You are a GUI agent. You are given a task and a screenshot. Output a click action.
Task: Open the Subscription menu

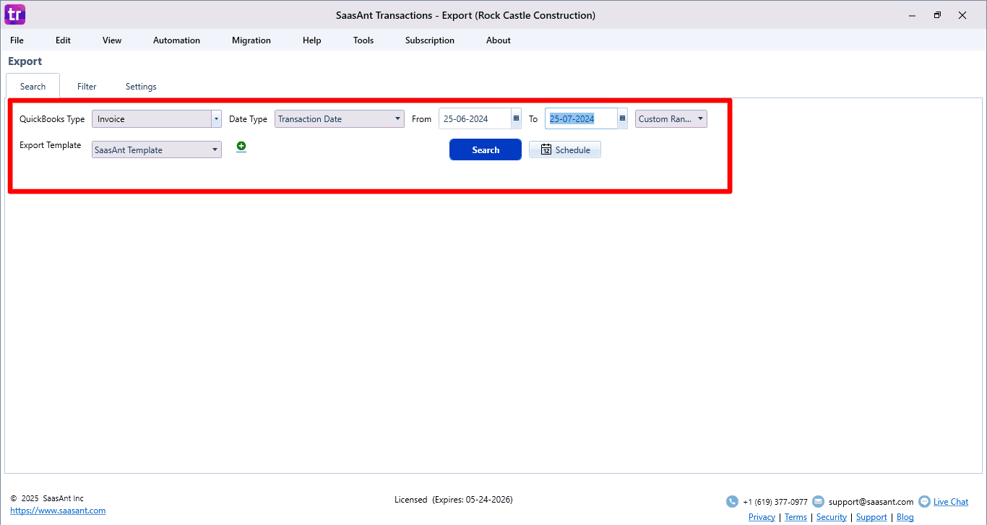pos(429,40)
